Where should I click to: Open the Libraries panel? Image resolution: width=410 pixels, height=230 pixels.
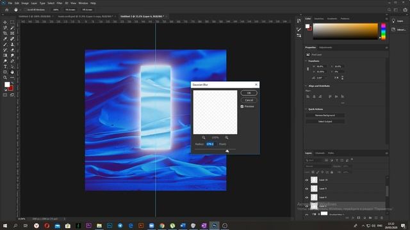click(398, 30)
